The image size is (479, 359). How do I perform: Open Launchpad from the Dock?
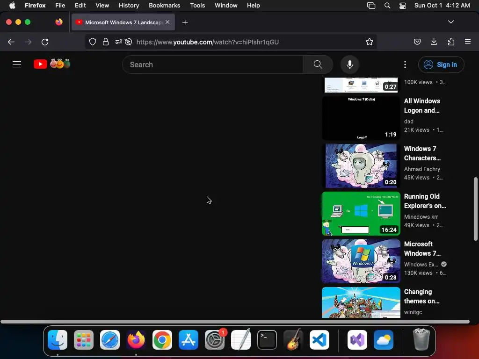click(x=83, y=340)
